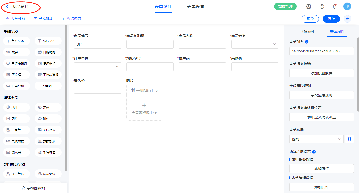Screen dimensions: 359x193
Task: Click the 保存 button
Action: [331, 19]
